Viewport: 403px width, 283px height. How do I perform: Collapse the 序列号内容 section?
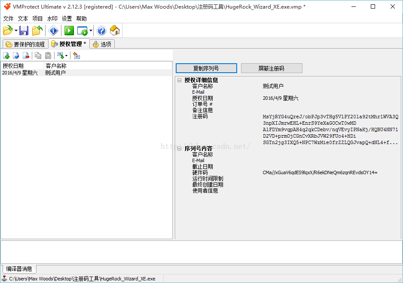pyautogui.click(x=180, y=149)
